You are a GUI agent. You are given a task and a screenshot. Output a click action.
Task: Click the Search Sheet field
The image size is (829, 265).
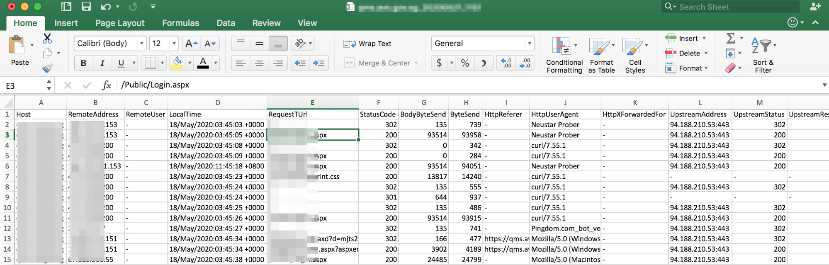click(x=730, y=7)
